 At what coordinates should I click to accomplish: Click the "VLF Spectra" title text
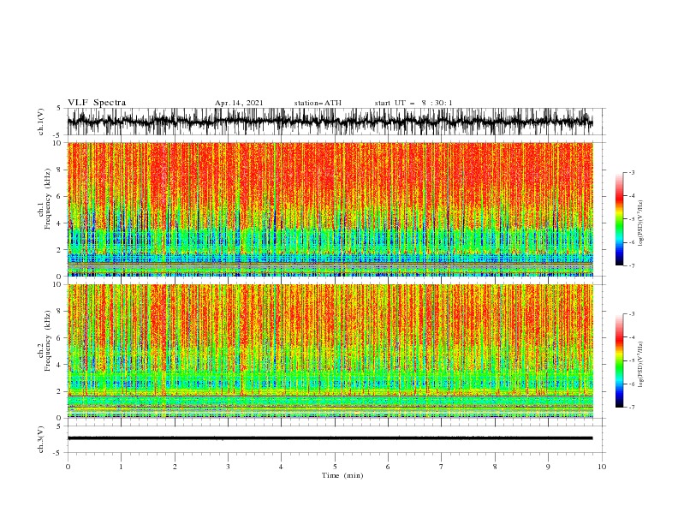(97, 103)
